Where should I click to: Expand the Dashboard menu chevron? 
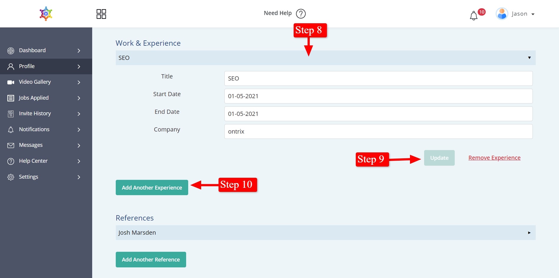coord(79,51)
